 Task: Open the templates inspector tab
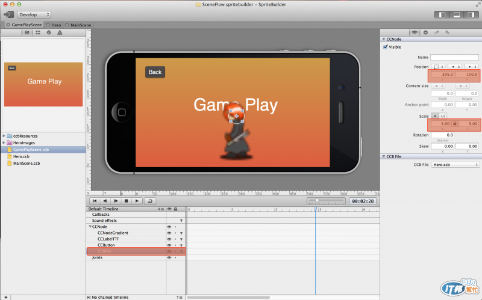point(448,32)
